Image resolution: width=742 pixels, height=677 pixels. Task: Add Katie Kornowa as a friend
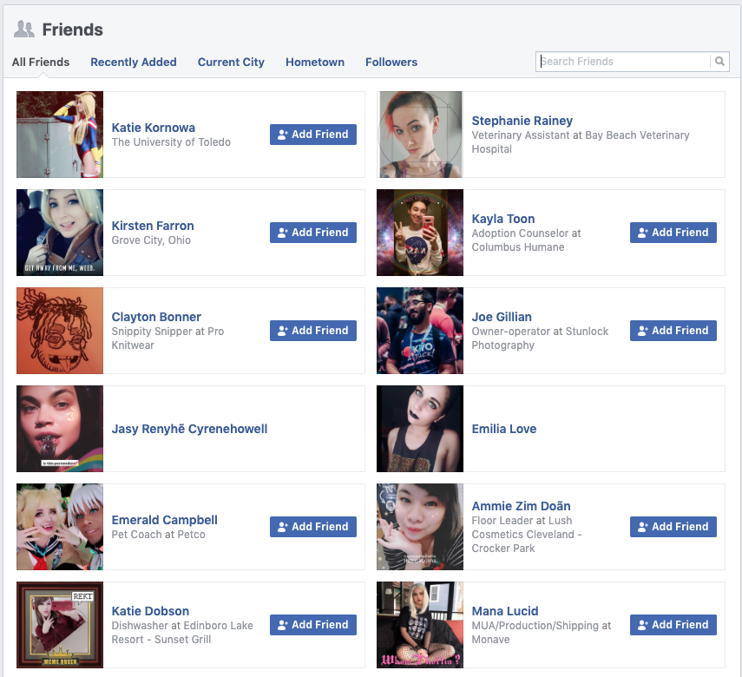click(x=313, y=135)
